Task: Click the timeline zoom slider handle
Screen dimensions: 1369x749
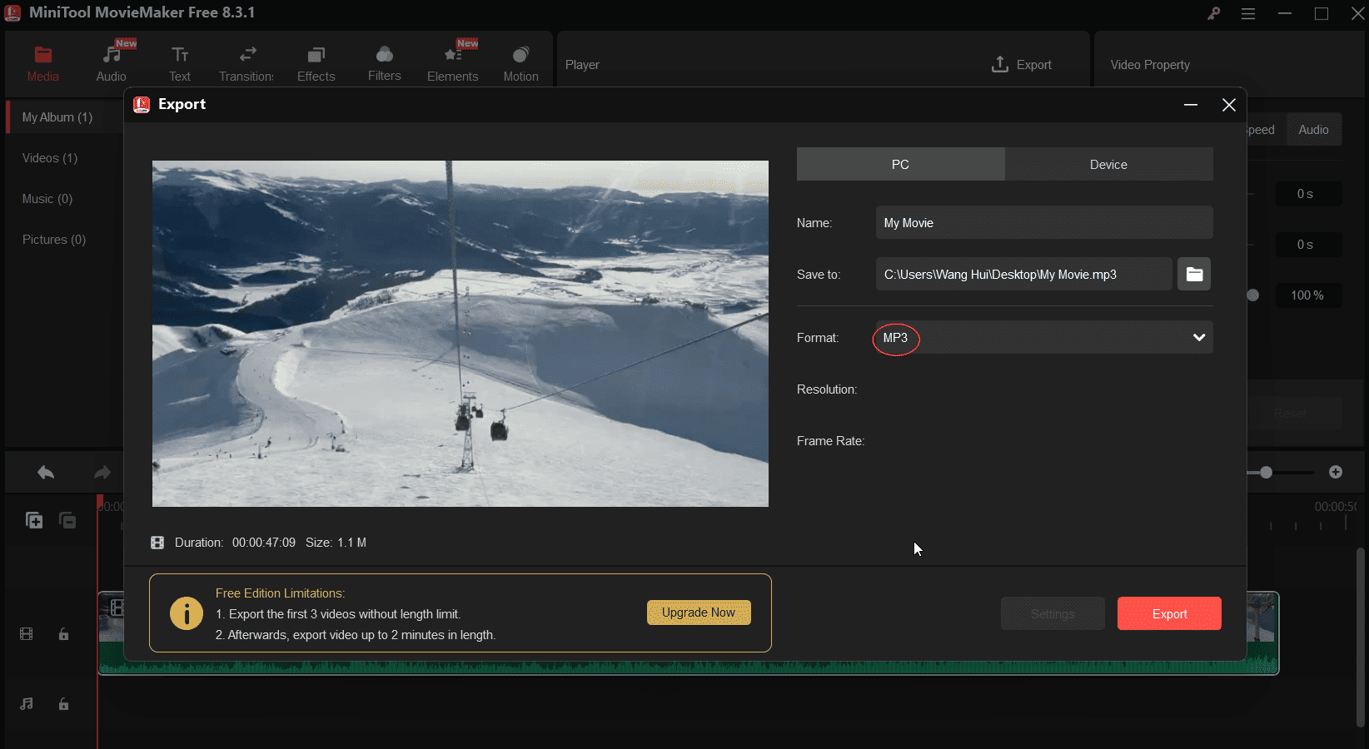Action: coord(1266,472)
